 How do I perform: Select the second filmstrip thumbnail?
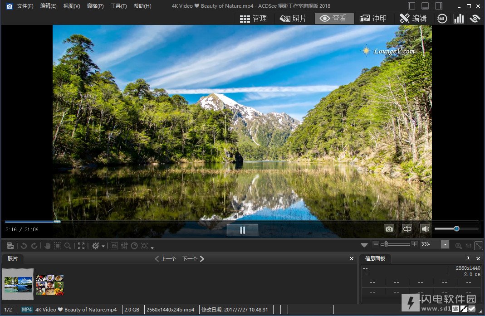coord(50,284)
